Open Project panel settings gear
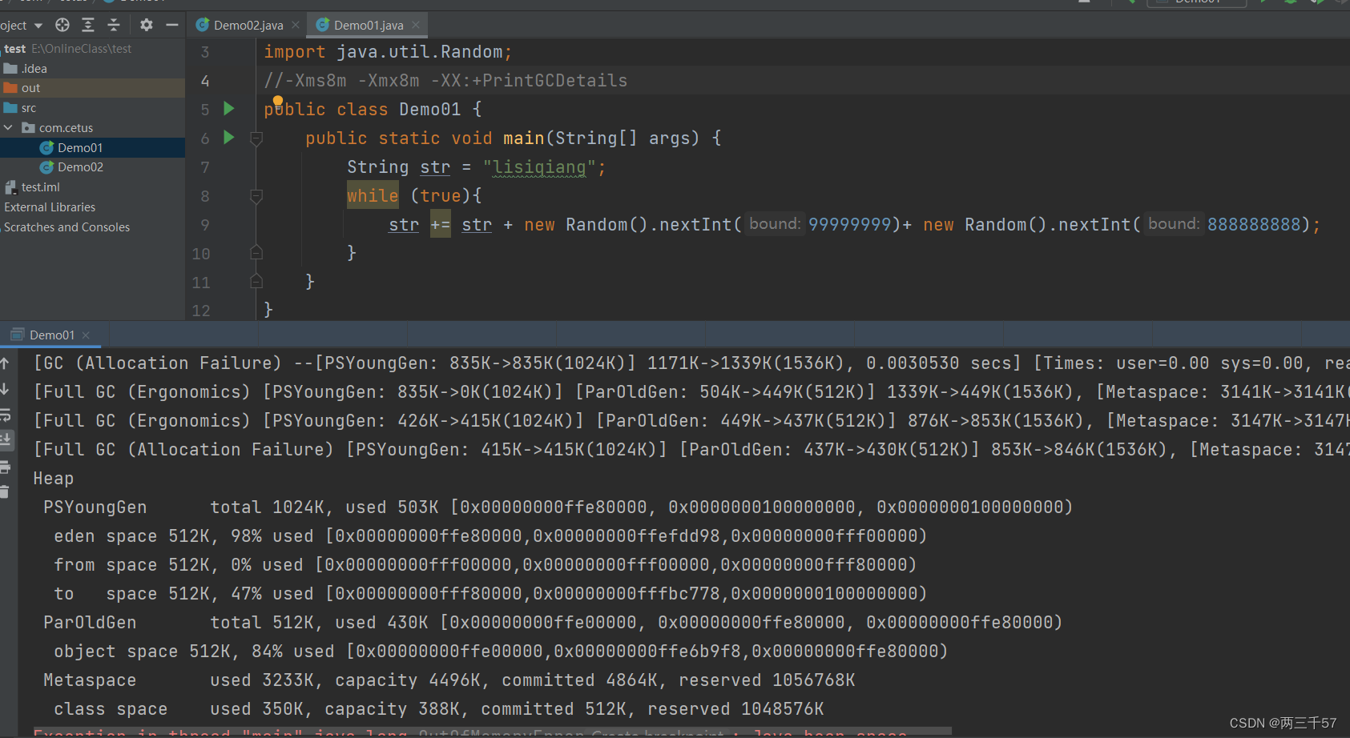1350x738 pixels. click(146, 25)
